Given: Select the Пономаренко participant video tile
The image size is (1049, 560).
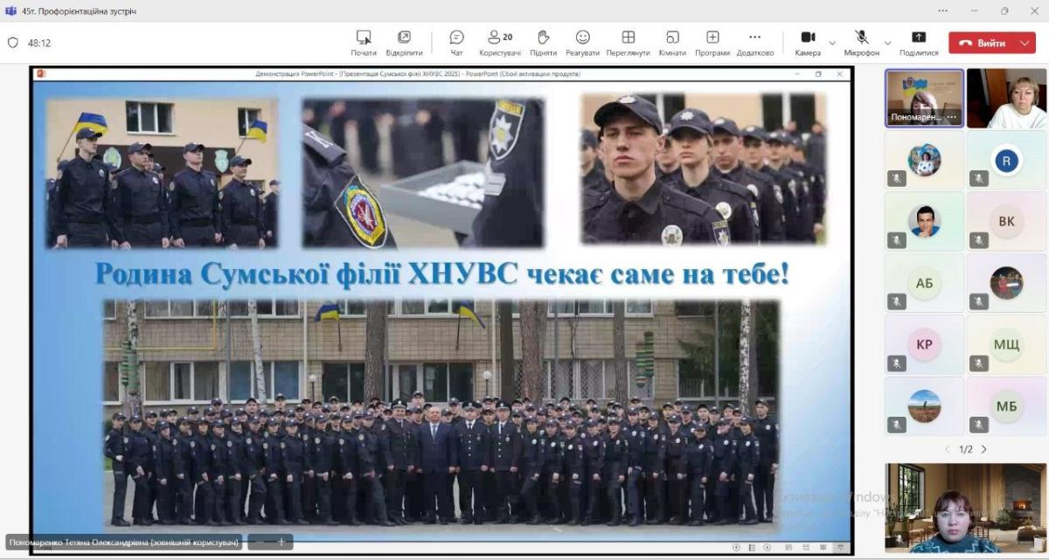Looking at the screenshot, I should point(925,99).
